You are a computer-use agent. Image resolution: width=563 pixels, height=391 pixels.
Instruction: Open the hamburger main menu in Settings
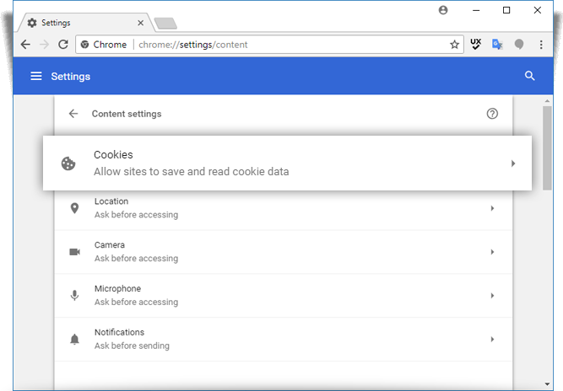36,76
